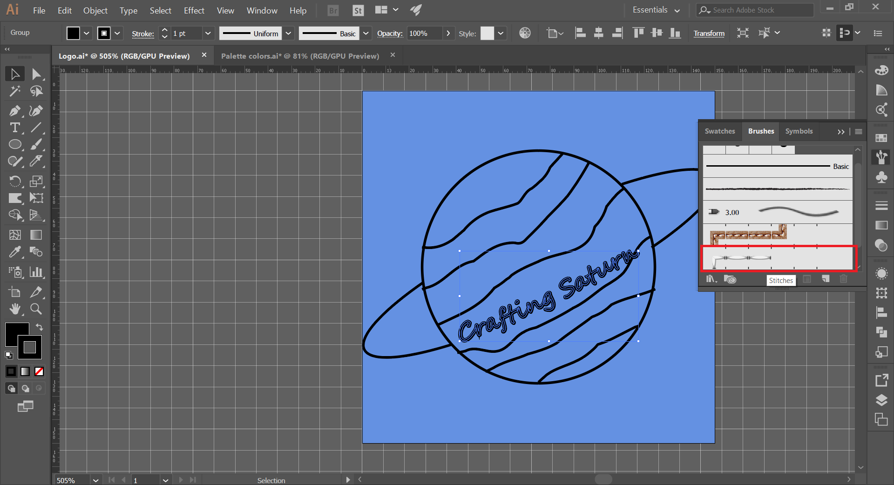Screen dimensions: 894x485
Task: Click the Stroke panel link
Action: pos(143,34)
